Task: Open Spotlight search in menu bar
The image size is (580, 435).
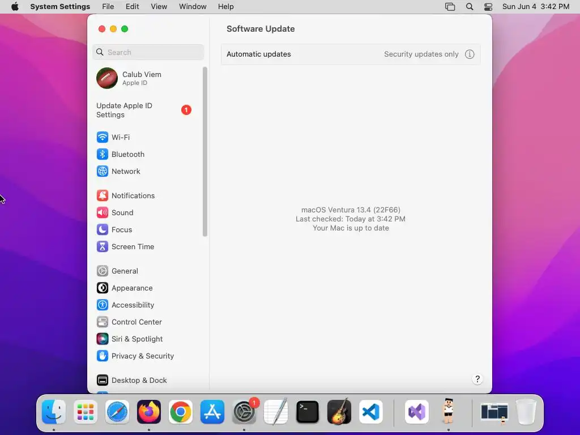Action: tap(470, 7)
